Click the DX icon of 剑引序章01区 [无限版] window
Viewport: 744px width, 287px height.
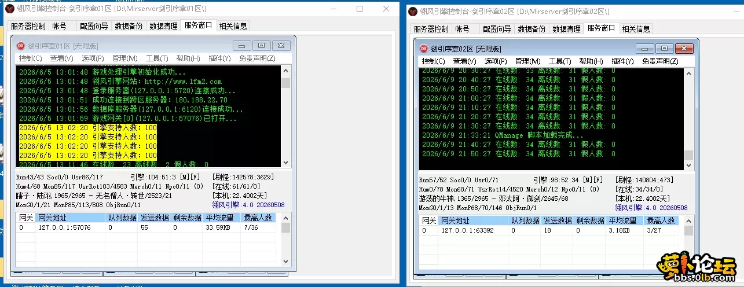pyautogui.click(x=20, y=46)
